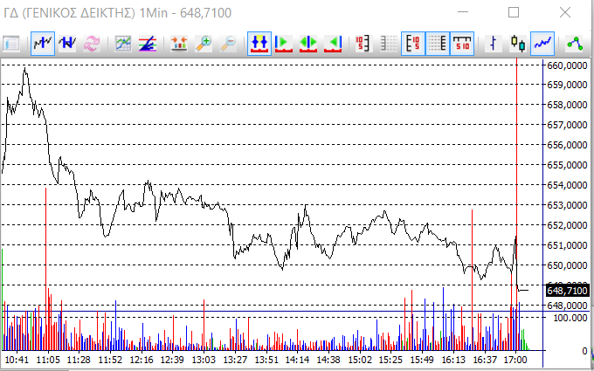The image size is (594, 371).
Task: Toggle the right price scale numbers
Action: click(413, 44)
